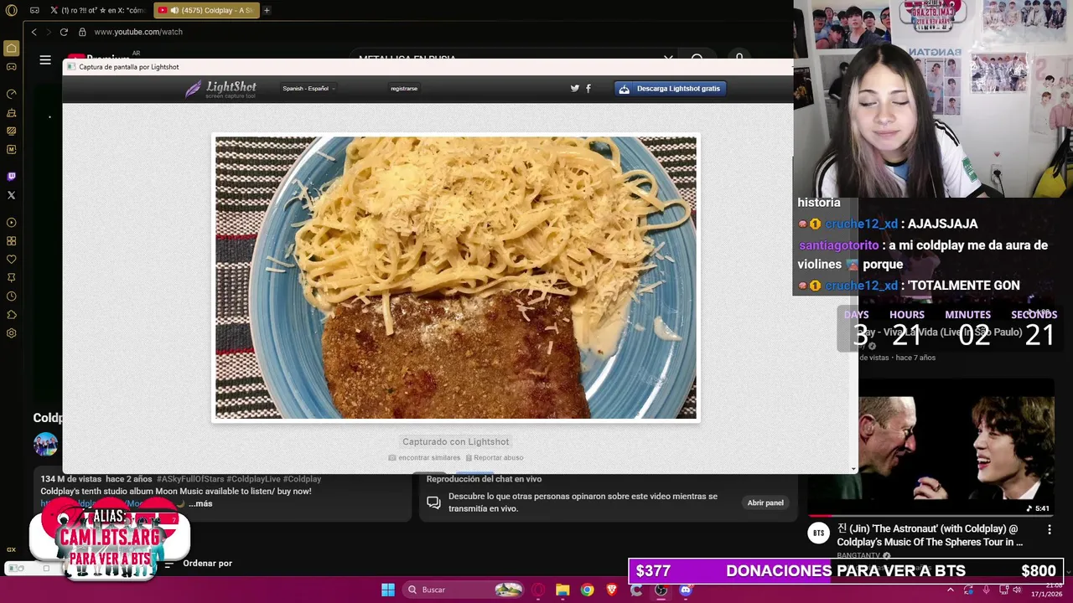1073x603 pixels.
Task: Open X in the Opera sidebar
Action: (x=11, y=195)
